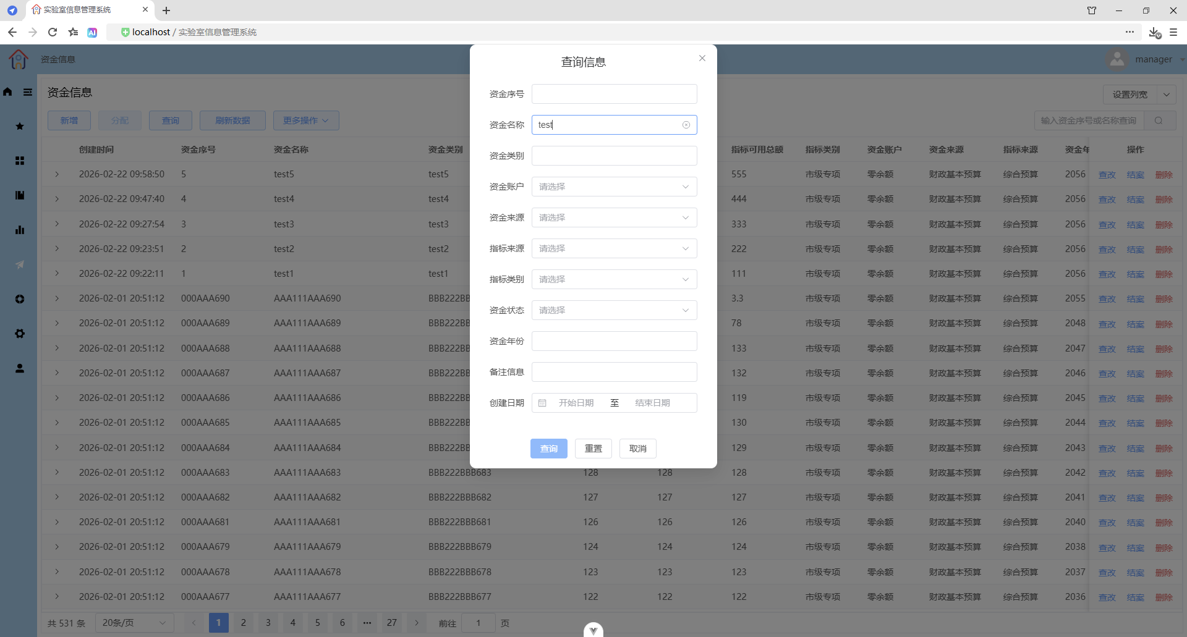Open the browser hamburger menu icon
The height and width of the screenshot is (637, 1187).
1173,32
